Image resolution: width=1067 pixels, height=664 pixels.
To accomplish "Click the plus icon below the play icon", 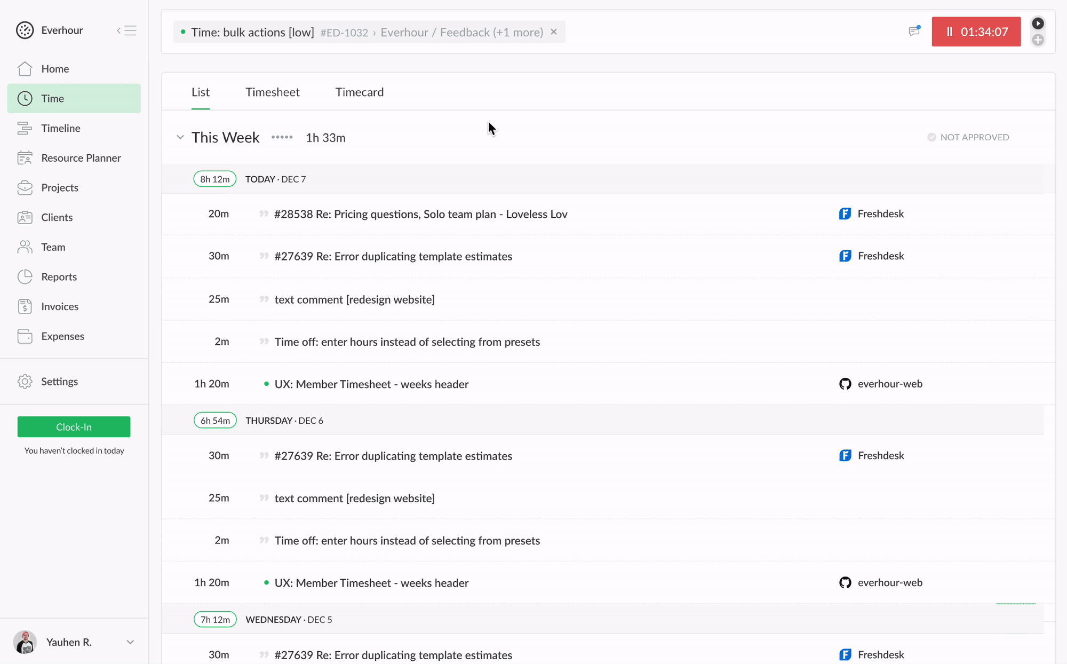I will coord(1038,40).
